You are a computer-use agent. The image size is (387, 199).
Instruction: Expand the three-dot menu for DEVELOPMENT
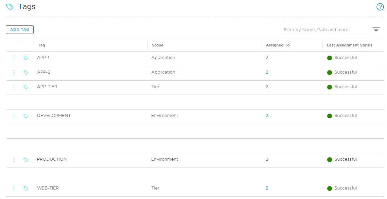tap(14, 116)
